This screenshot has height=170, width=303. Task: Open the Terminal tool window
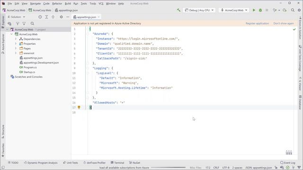117,162
